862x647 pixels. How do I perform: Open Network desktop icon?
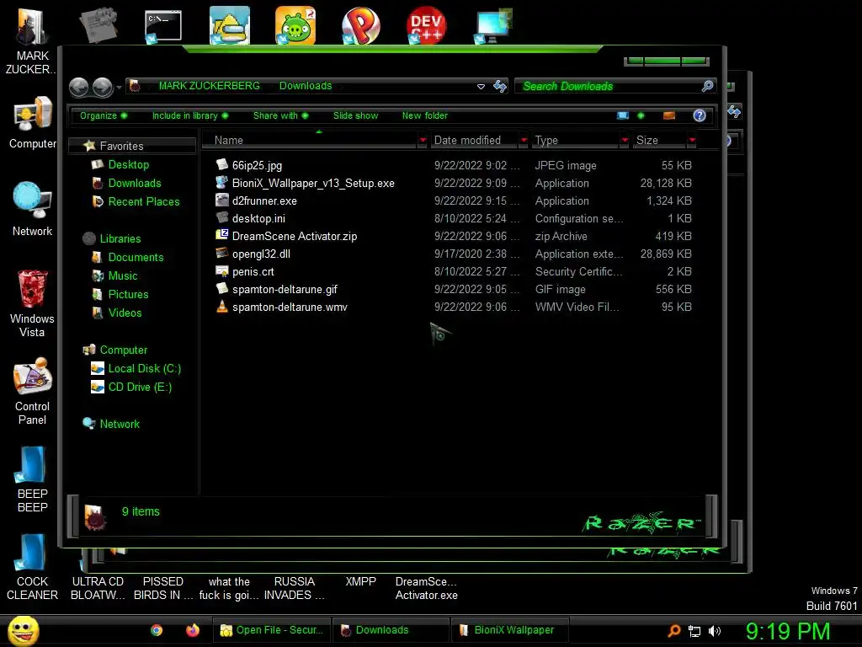tap(32, 210)
